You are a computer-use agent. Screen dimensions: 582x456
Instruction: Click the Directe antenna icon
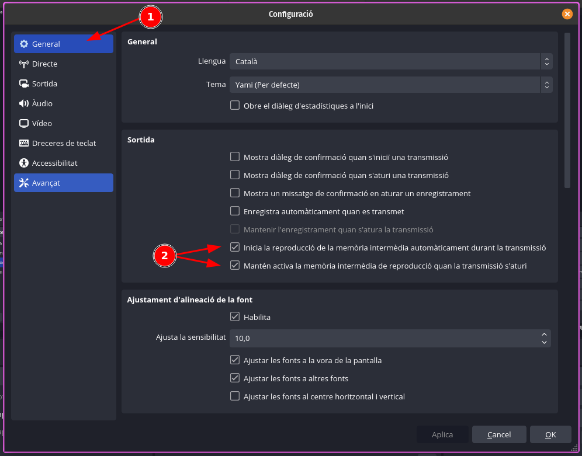coord(24,64)
